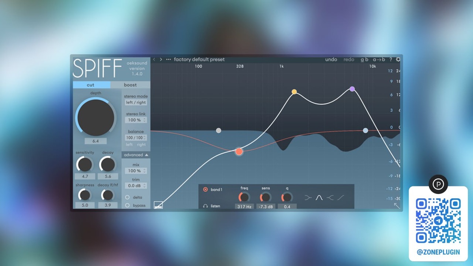Open the help question mark
Viewport: 473px width, 266px height.
coord(391,60)
